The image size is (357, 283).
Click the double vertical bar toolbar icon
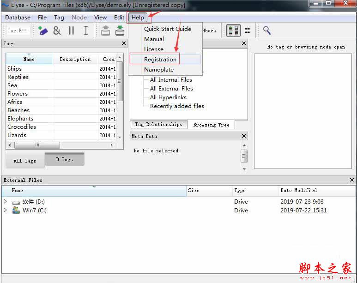(x=71, y=30)
